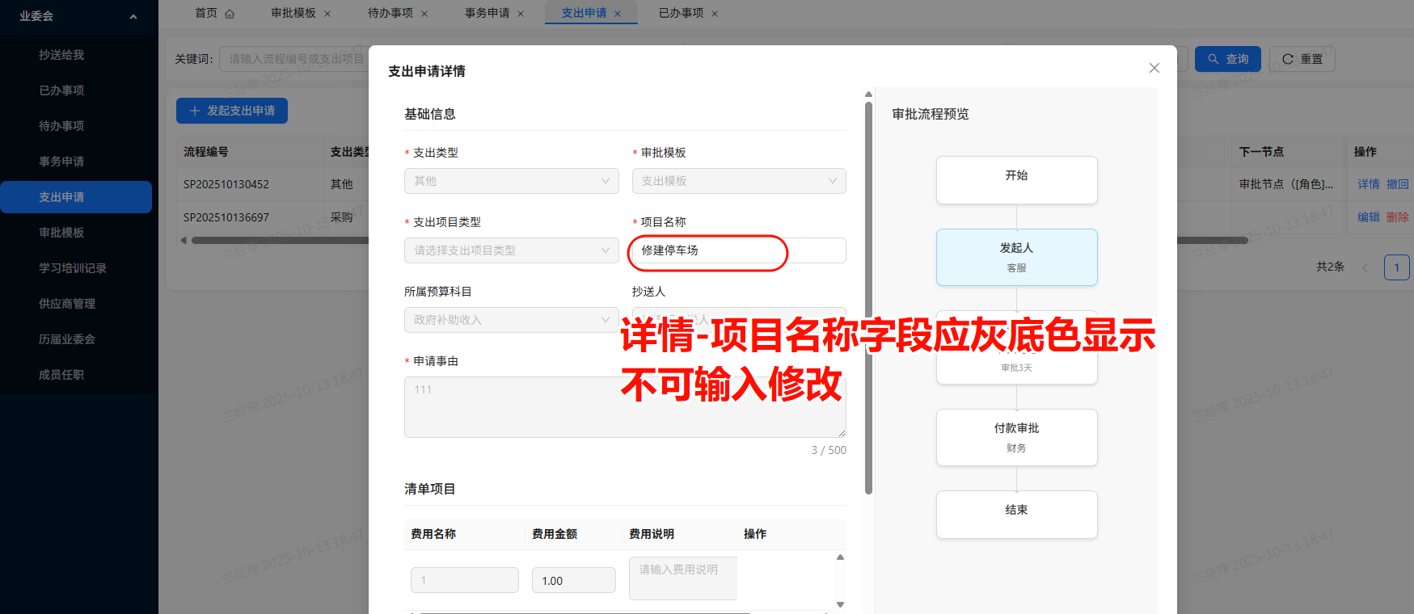Click the 下一节点 column header
The height and width of the screenshot is (614, 1414).
pos(1261,152)
